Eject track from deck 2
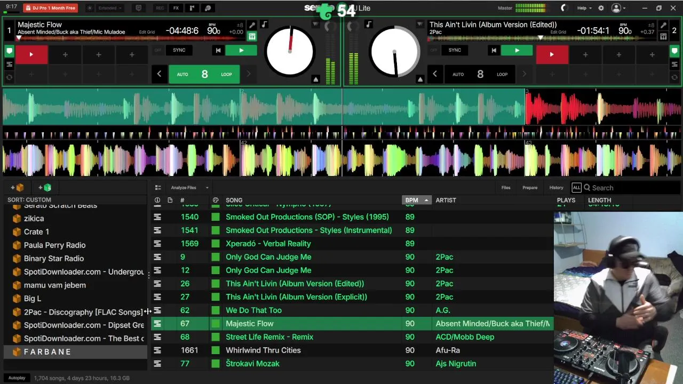683x384 pixels. [x=420, y=79]
